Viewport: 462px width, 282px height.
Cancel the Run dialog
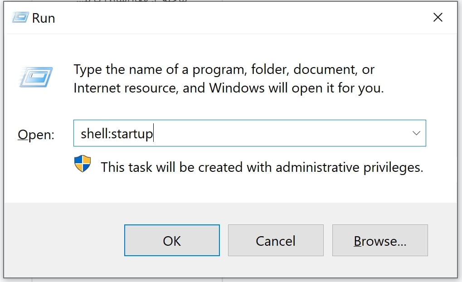pos(275,241)
